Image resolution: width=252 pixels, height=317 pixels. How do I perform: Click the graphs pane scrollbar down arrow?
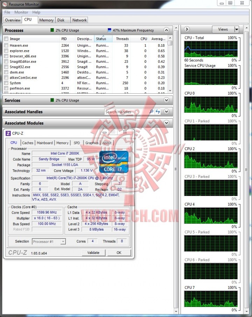tap(246, 311)
